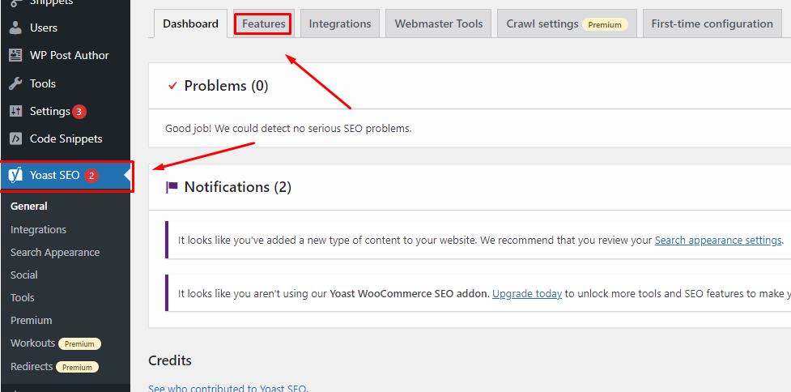Click the Settings notification badge 3
Image resolution: width=791 pixels, height=392 pixels.
pos(79,112)
